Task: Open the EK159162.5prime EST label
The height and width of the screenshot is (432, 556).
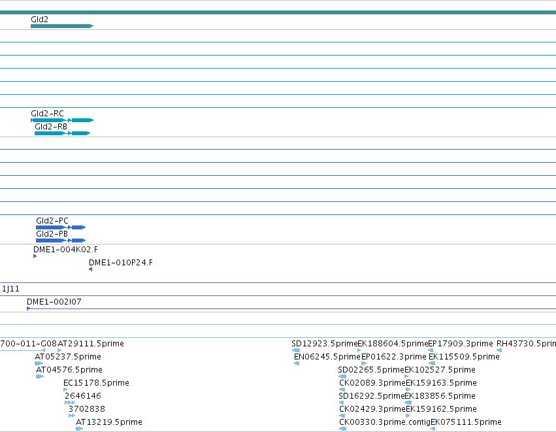Action: tap(441, 409)
